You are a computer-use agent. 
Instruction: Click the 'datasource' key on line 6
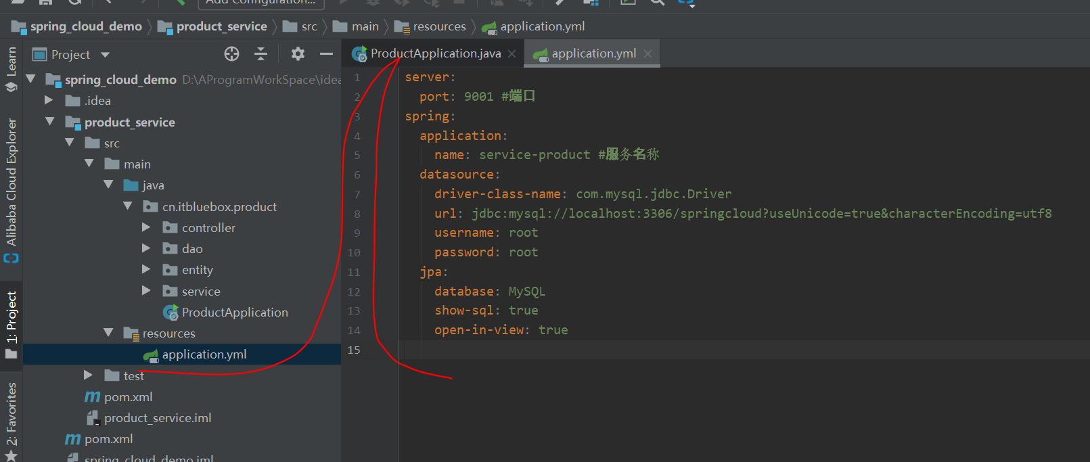click(457, 175)
